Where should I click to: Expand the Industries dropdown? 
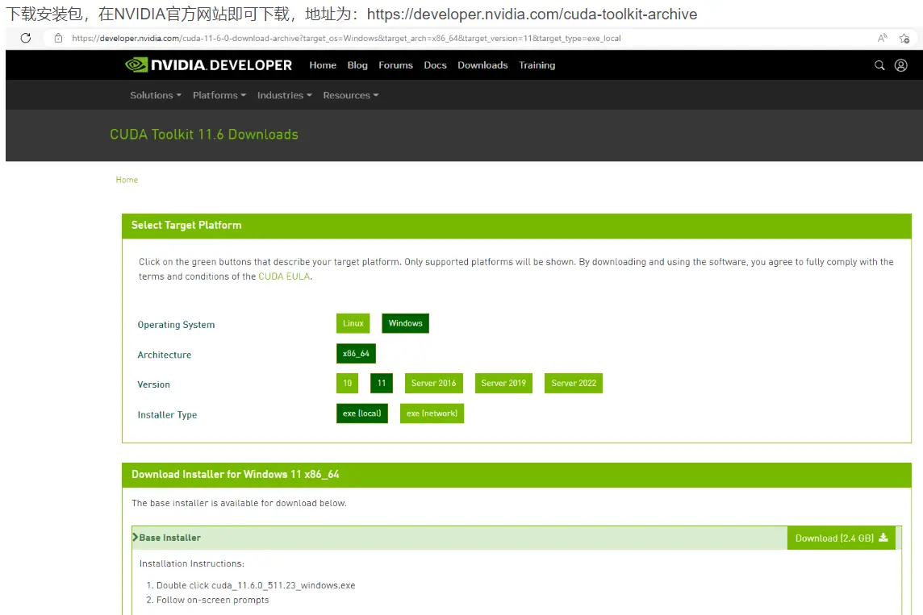point(284,95)
